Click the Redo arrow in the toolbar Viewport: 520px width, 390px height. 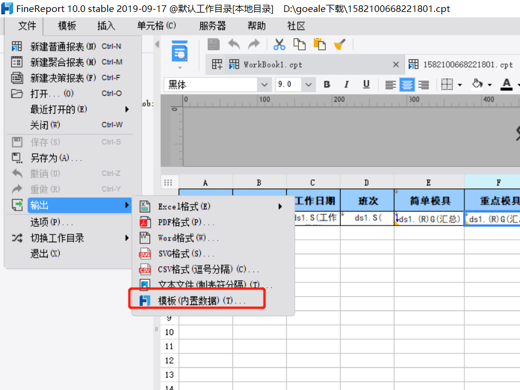pyautogui.click(x=254, y=44)
